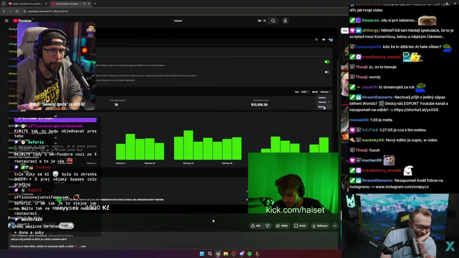
Task: Expand the description with '...více'
Action: tap(82, 247)
